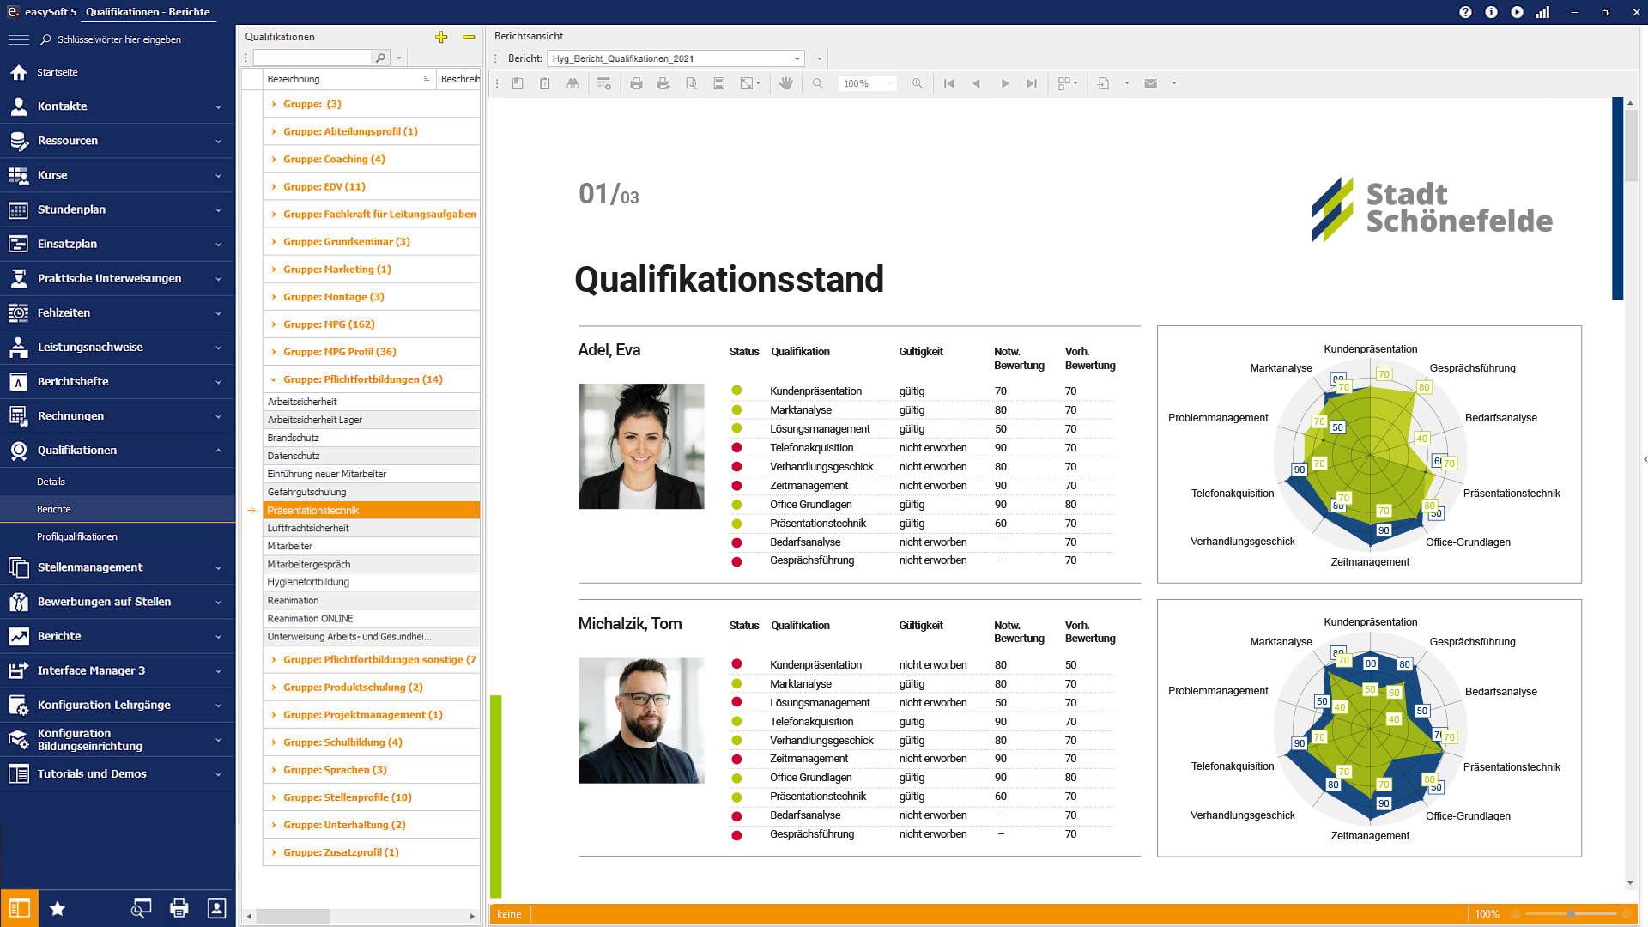Viewport: 1648px width, 927px height.
Task: Open the scale page dropdown arrow
Action: click(x=758, y=83)
